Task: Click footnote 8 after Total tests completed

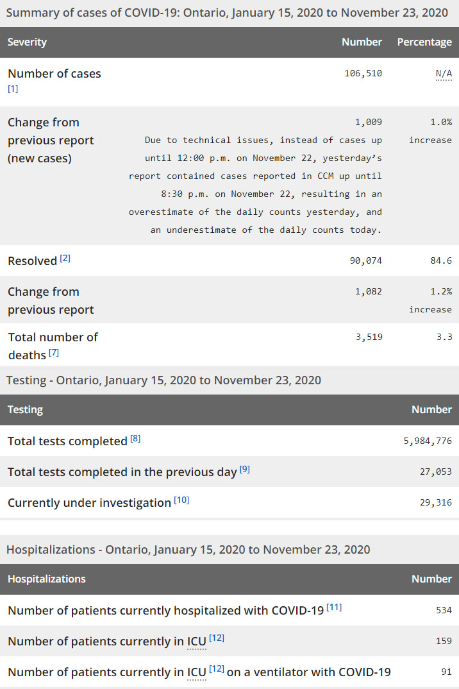Action: 135,439
